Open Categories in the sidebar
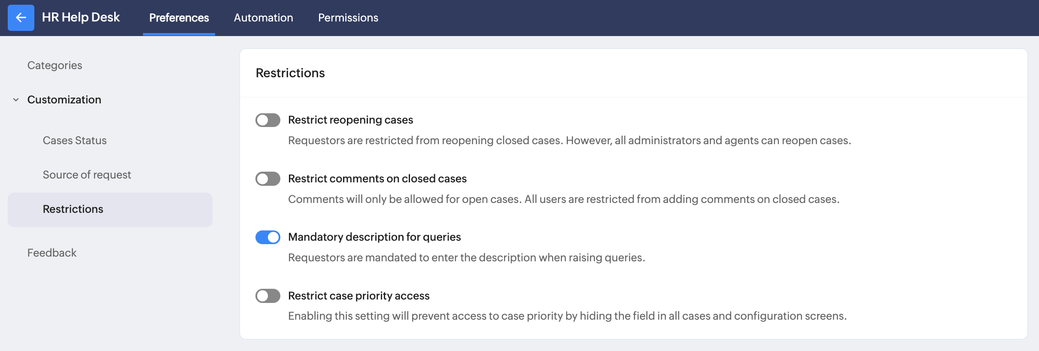Viewport: 1039px width, 351px height. click(x=55, y=65)
